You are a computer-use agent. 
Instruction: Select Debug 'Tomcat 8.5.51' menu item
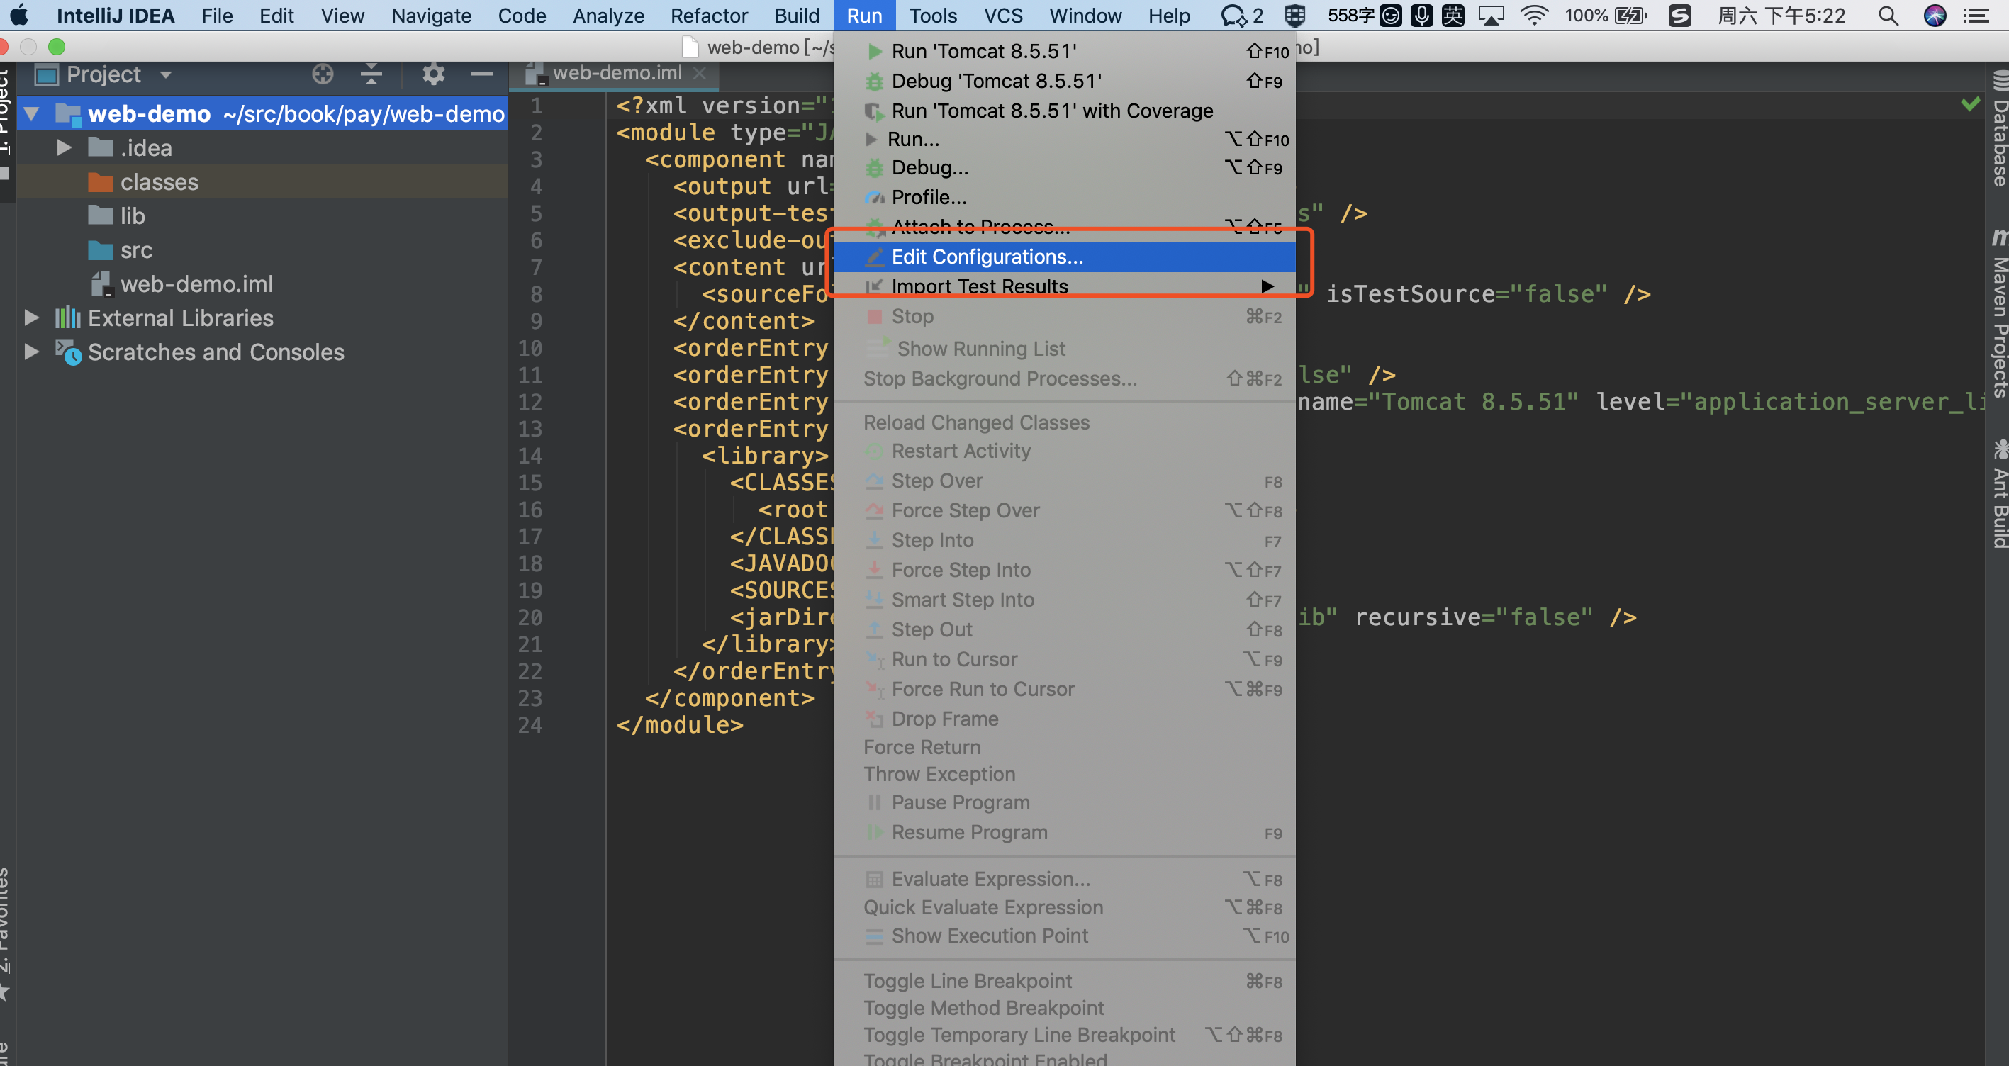[x=996, y=81]
